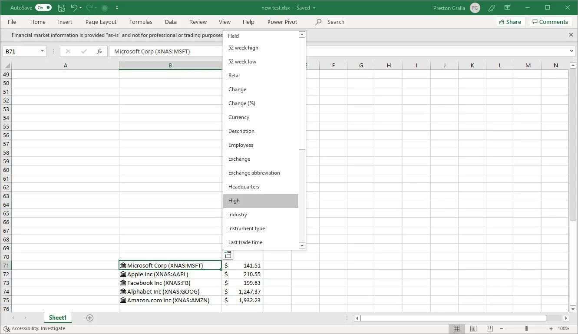This screenshot has width=578, height=334.
Task: Dismiss the financial information message bar
Action: 571,35
